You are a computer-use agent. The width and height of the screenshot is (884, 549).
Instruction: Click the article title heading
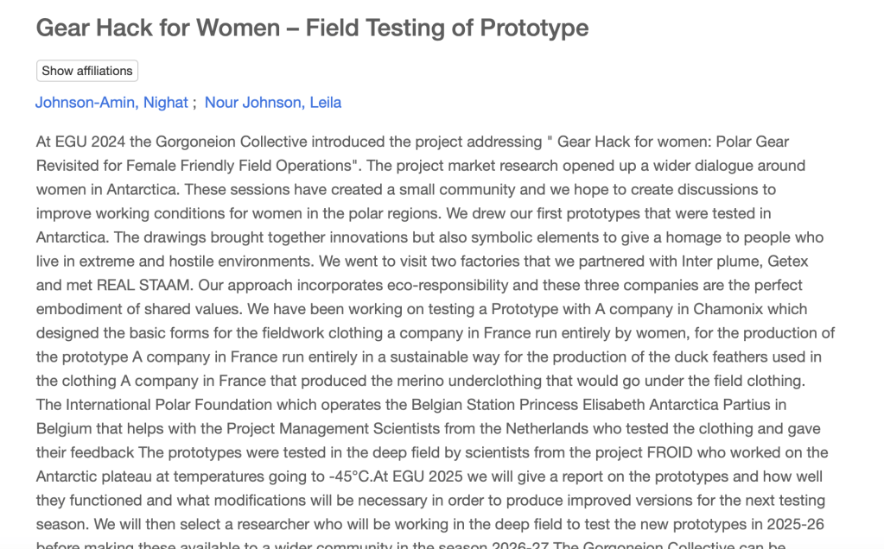pyautogui.click(x=312, y=28)
